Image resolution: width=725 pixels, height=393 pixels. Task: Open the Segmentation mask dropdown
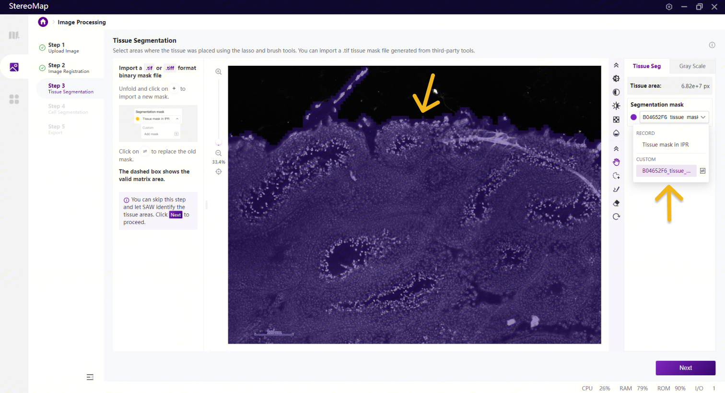point(674,117)
